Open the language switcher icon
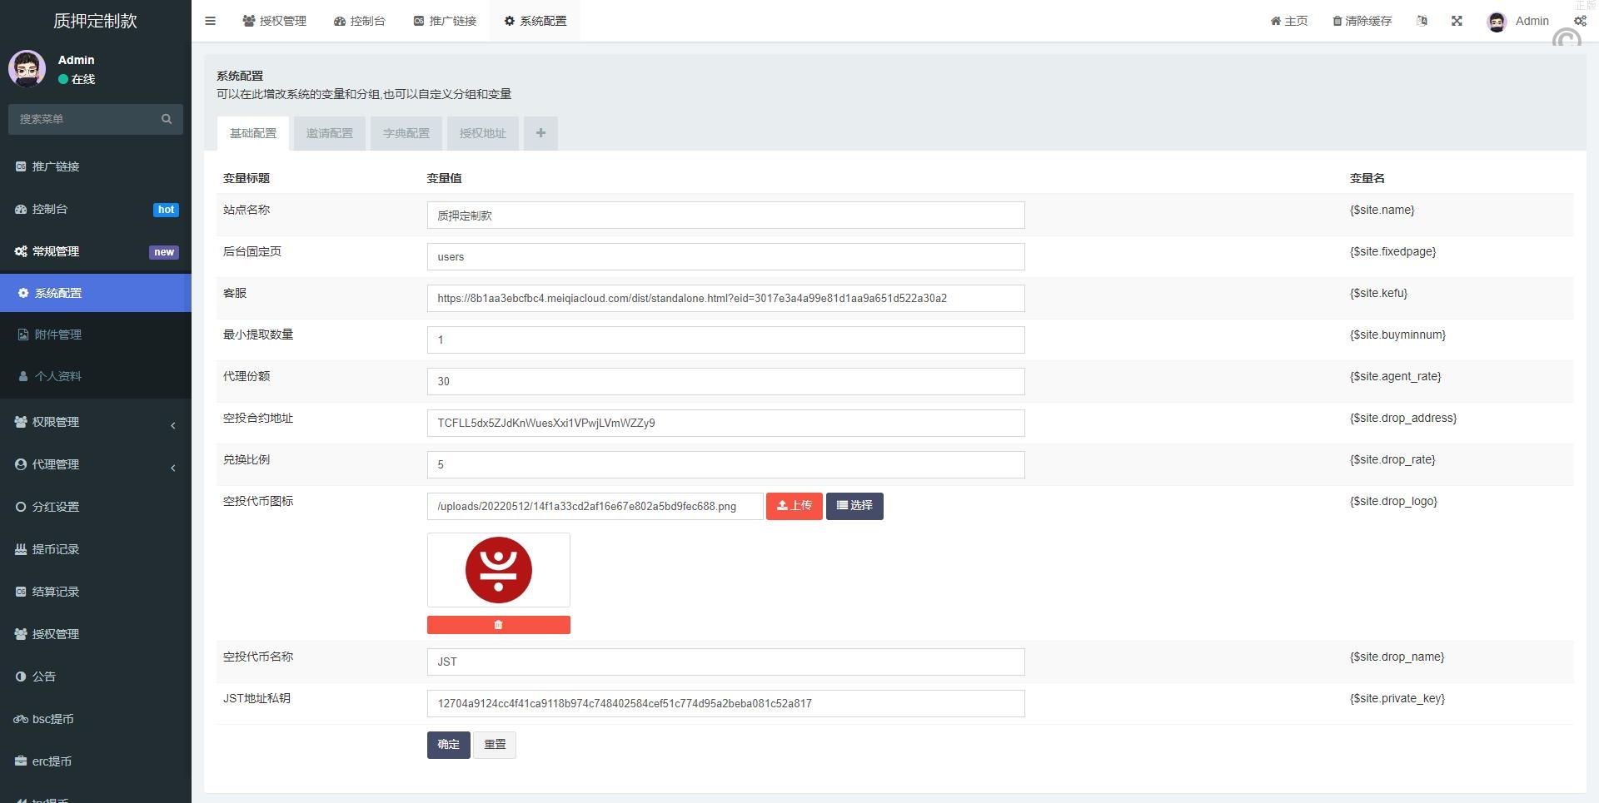 (x=1422, y=21)
